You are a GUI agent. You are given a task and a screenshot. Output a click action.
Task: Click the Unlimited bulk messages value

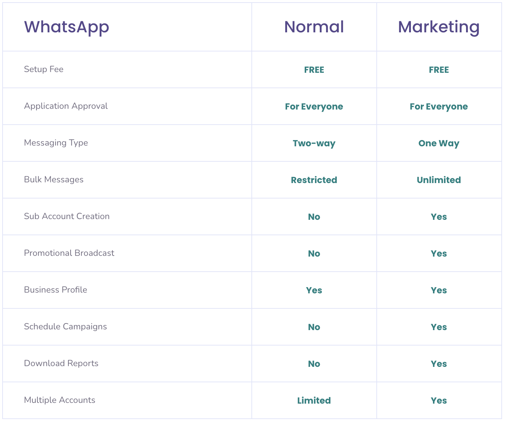click(x=439, y=180)
